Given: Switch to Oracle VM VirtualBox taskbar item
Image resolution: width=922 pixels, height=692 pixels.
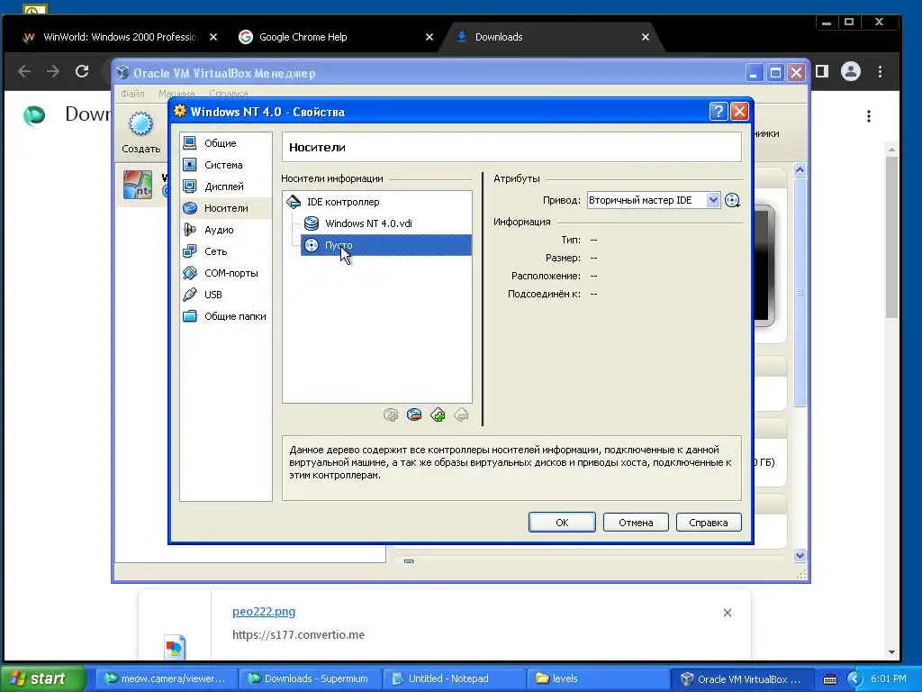Looking at the screenshot, I should 742,678.
